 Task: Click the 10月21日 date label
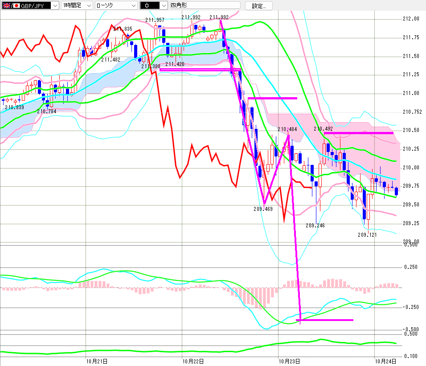pyautogui.click(x=97, y=362)
